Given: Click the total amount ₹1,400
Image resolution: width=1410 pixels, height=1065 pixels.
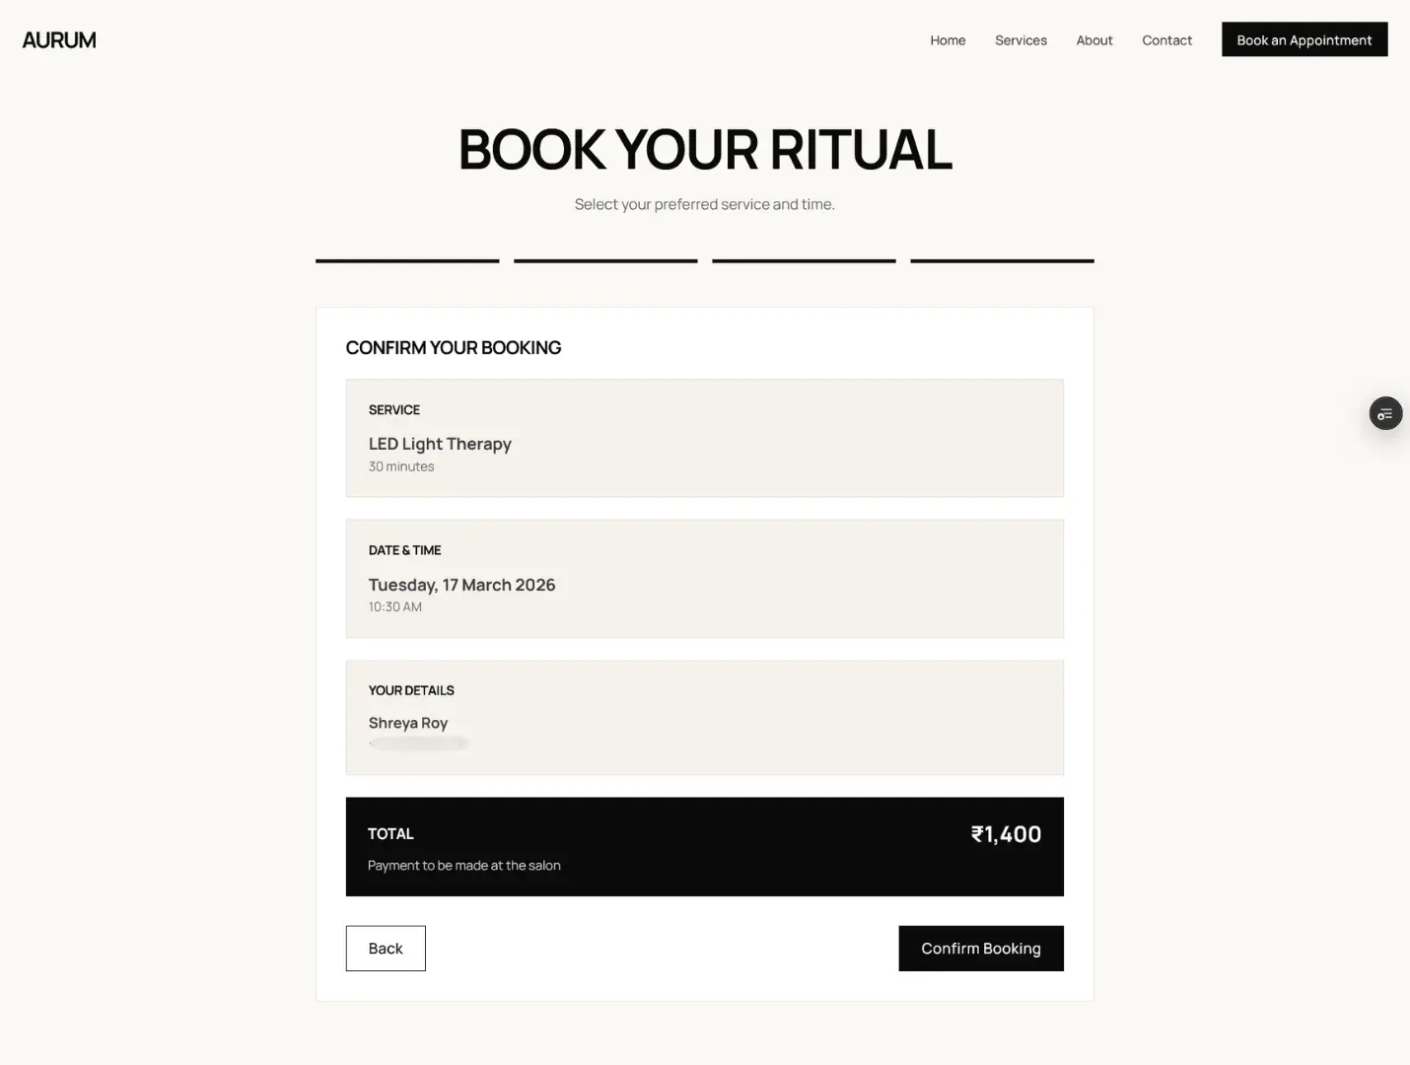Looking at the screenshot, I should [1006, 834].
